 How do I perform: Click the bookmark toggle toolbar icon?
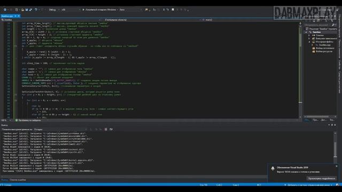pyautogui.click(x=173, y=10)
